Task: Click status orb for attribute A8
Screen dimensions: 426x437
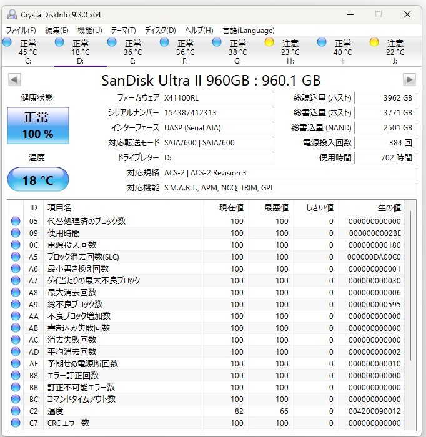Action: [x=16, y=292]
